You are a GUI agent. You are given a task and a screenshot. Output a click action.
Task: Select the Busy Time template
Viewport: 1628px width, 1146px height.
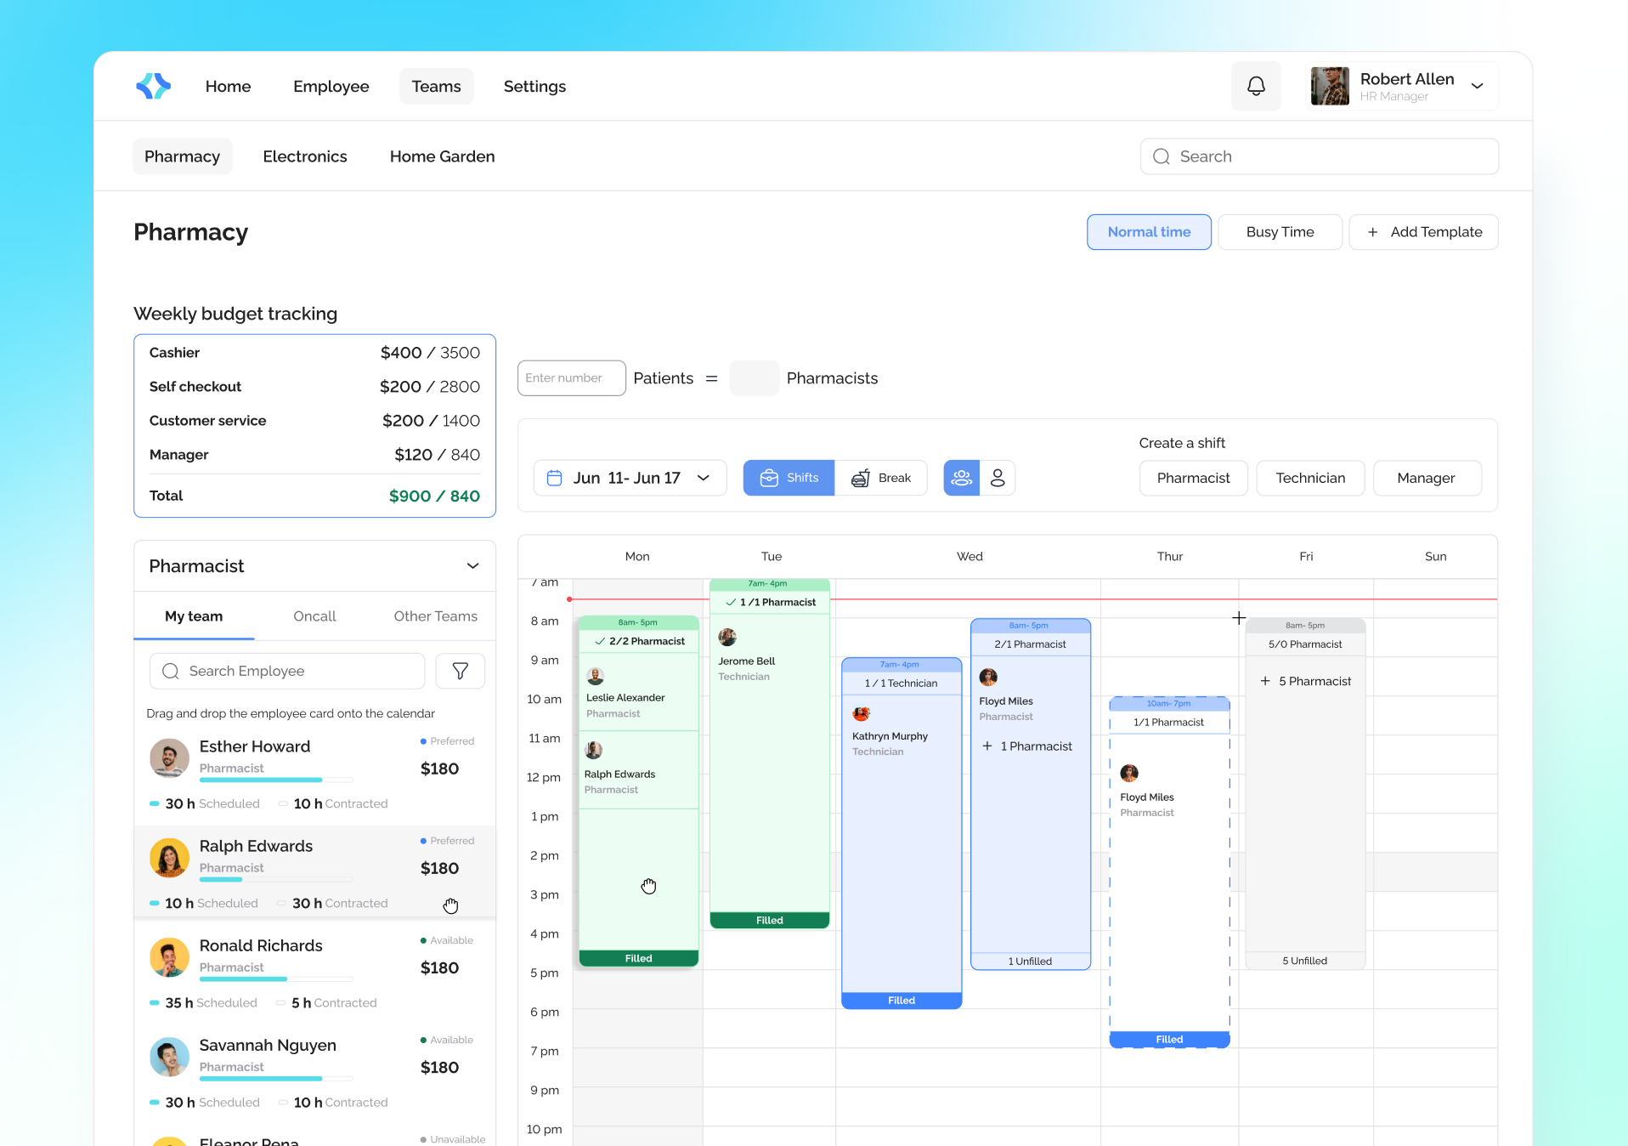[1280, 232]
